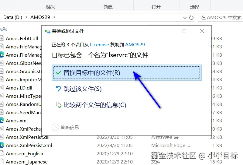Click file icon beside Amosem_Japanese
This screenshot has width=243, height=165.
(x=2, y=162)
